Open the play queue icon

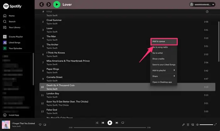coord(189,125)
